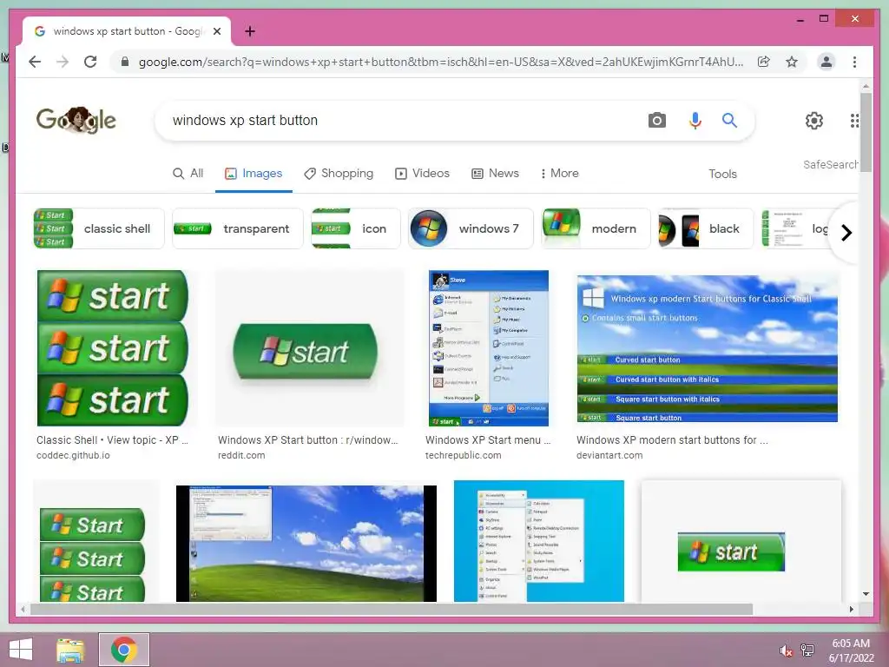Open File Explorer from the taskbar
The width and height of the screenshot is (889, 667).
[x=70, y=650]
